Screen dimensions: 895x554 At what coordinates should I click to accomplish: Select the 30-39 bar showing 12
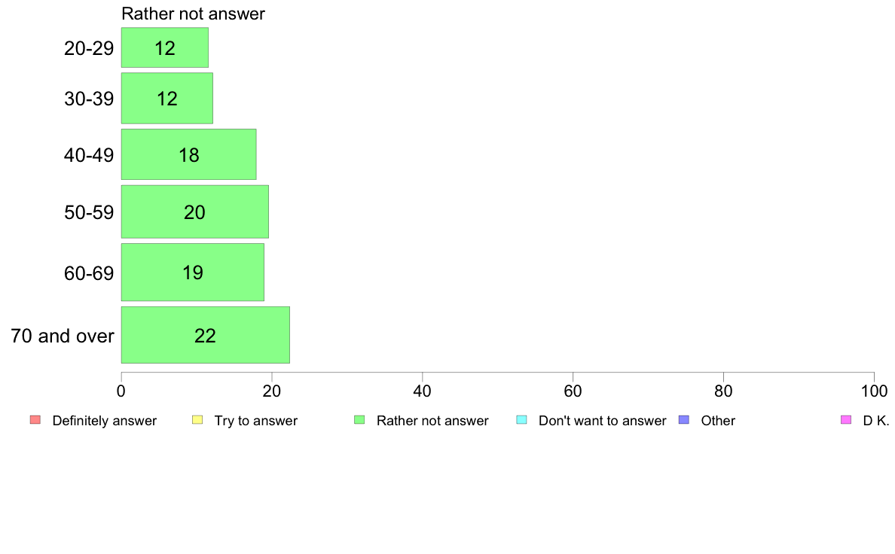pos(166,98)
